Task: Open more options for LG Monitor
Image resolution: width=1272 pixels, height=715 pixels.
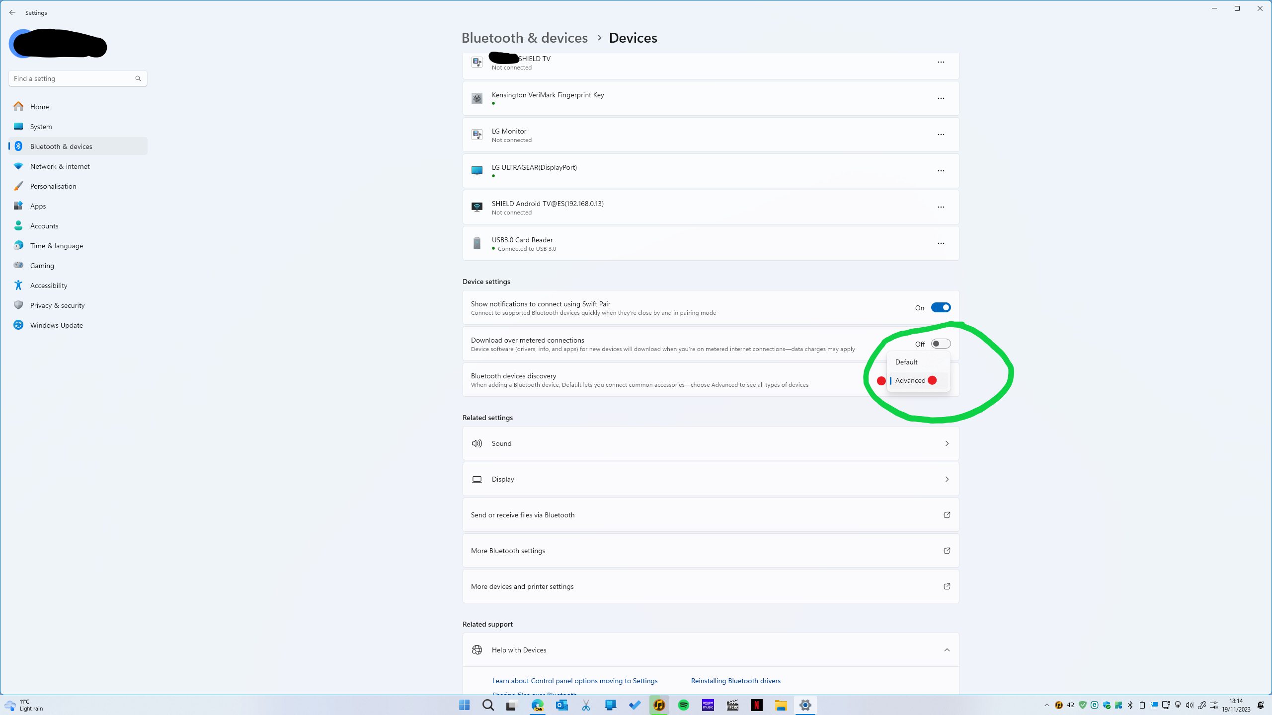Action: (941, 135)
